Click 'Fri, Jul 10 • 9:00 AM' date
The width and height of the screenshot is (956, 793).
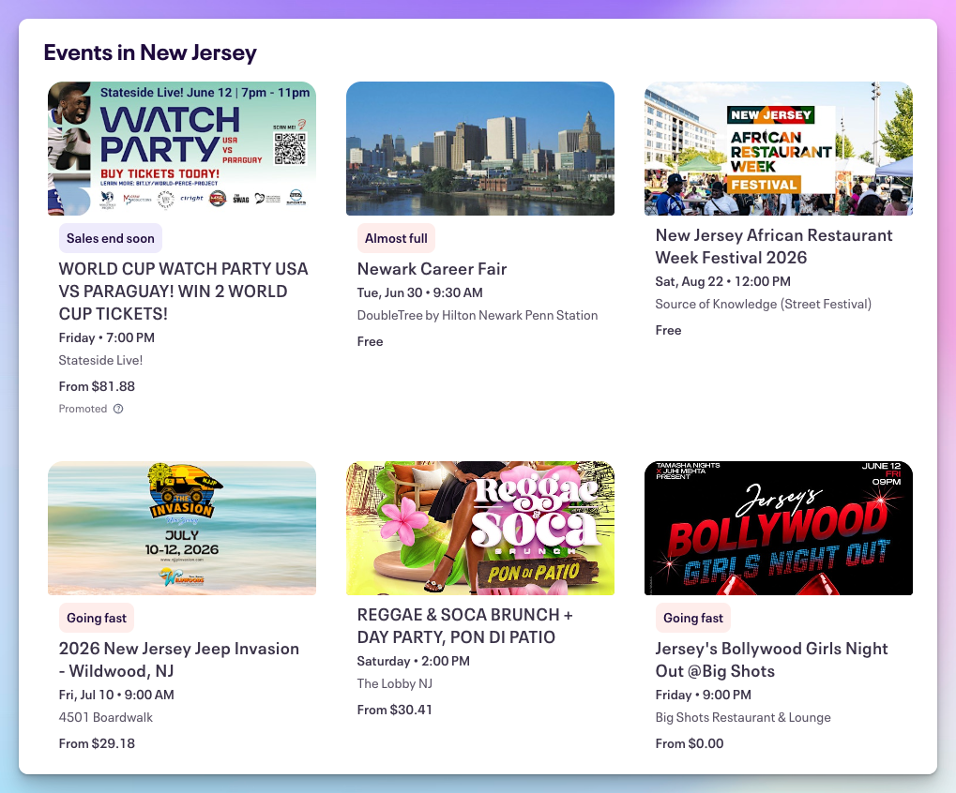click(116, 695)
